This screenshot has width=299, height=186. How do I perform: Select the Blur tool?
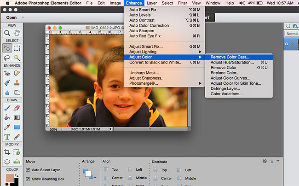point(7,93)
